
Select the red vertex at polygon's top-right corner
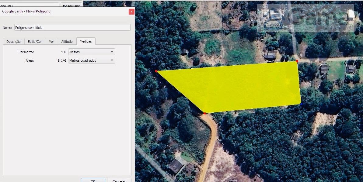[297, 61]
